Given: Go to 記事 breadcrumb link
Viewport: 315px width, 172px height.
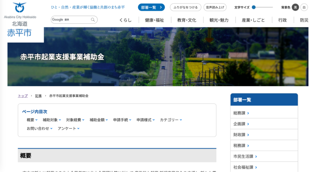Looking at the screenshot, I should click(38, 96).
